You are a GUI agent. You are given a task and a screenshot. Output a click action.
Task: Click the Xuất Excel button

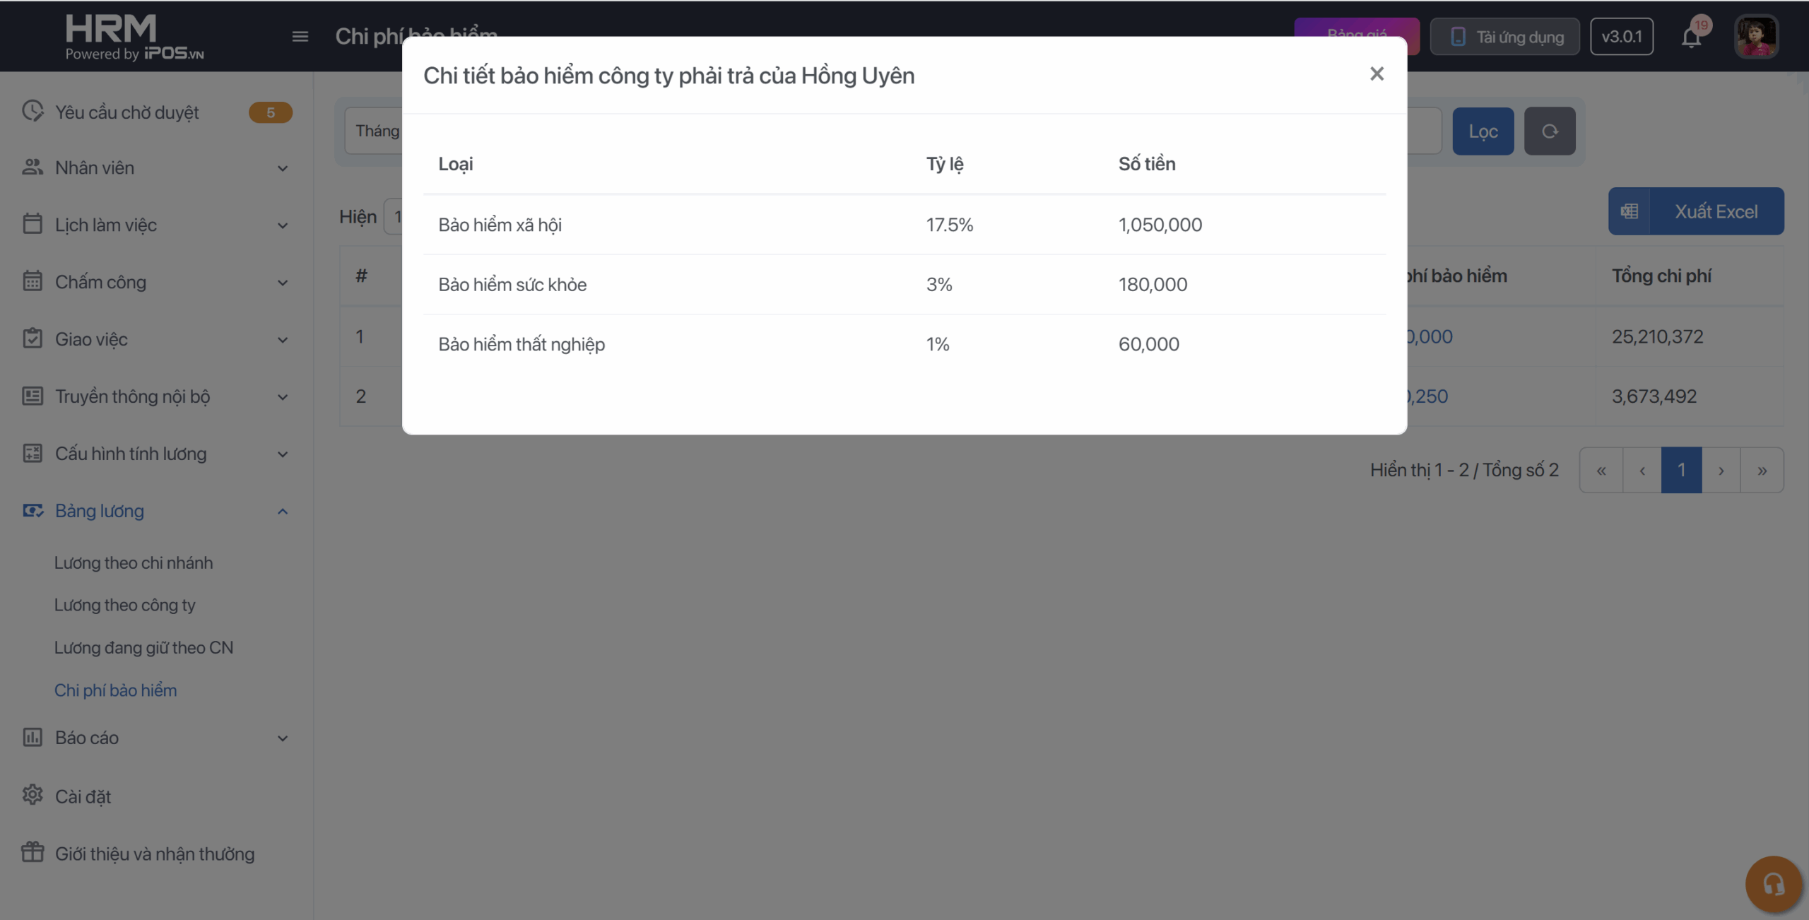point(1696,211)
